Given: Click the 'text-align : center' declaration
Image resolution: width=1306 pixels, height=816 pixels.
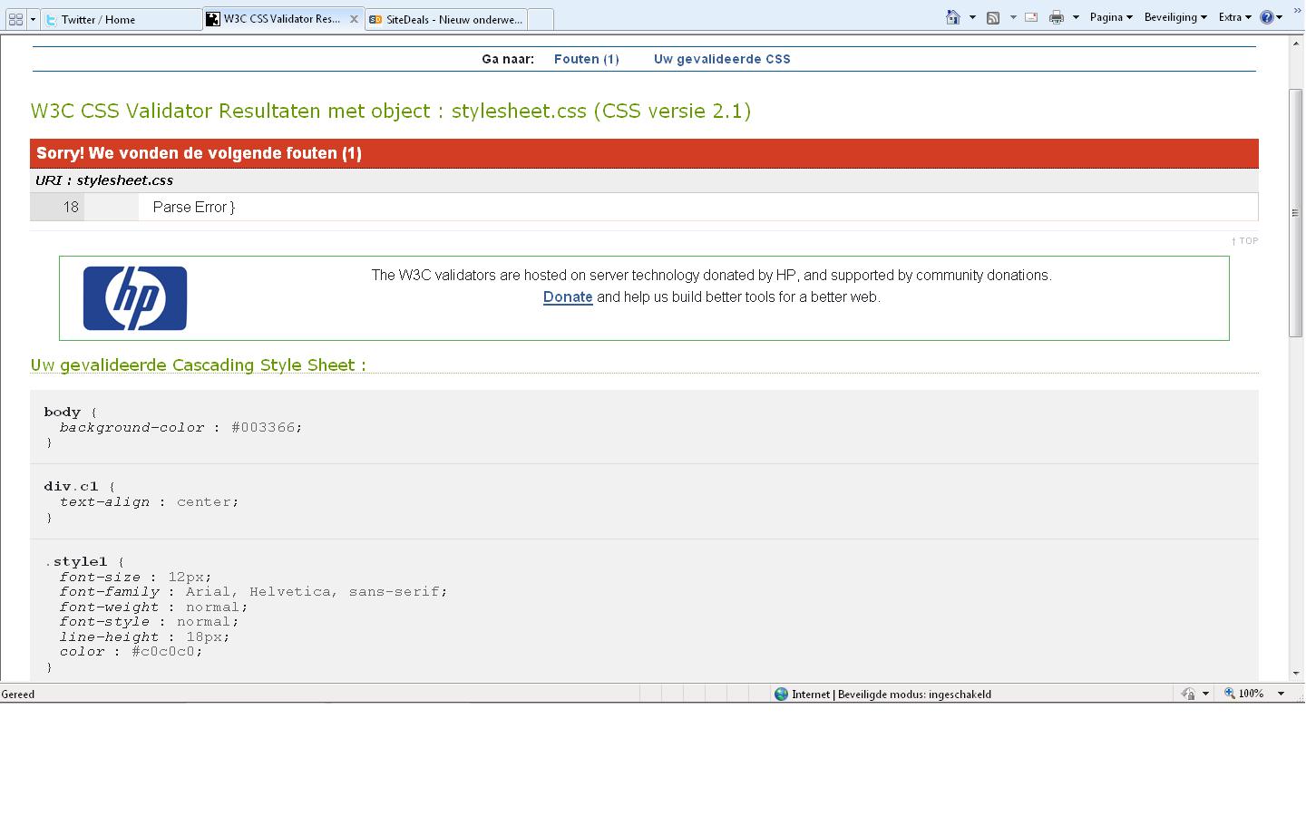Looking at the screenshot, I should tap(150, 501).
